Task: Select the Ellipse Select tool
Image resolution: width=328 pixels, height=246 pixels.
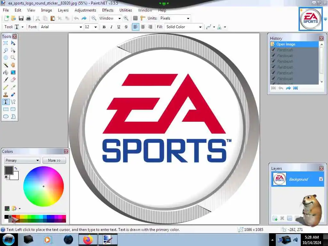Action: click(6, 58)
